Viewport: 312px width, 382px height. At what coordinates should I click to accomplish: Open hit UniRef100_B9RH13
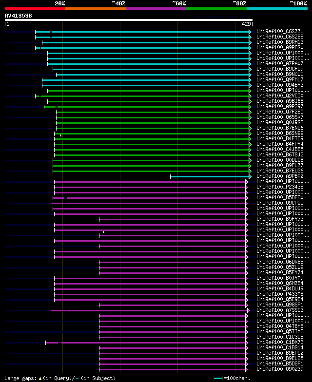[x=280, y=42]
